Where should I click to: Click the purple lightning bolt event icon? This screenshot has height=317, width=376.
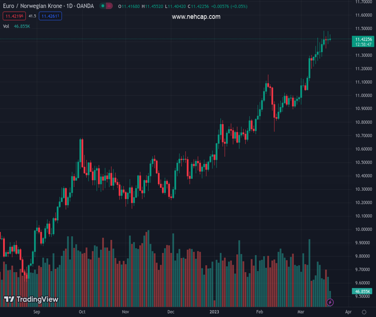click(x=330, y=302)
